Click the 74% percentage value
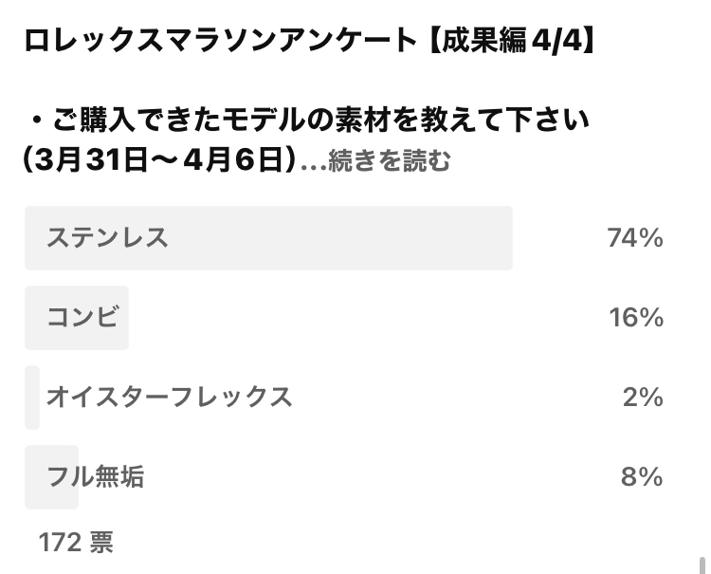Image resolution: width=711 pixels, height=574 pixels. coord(635,238)
